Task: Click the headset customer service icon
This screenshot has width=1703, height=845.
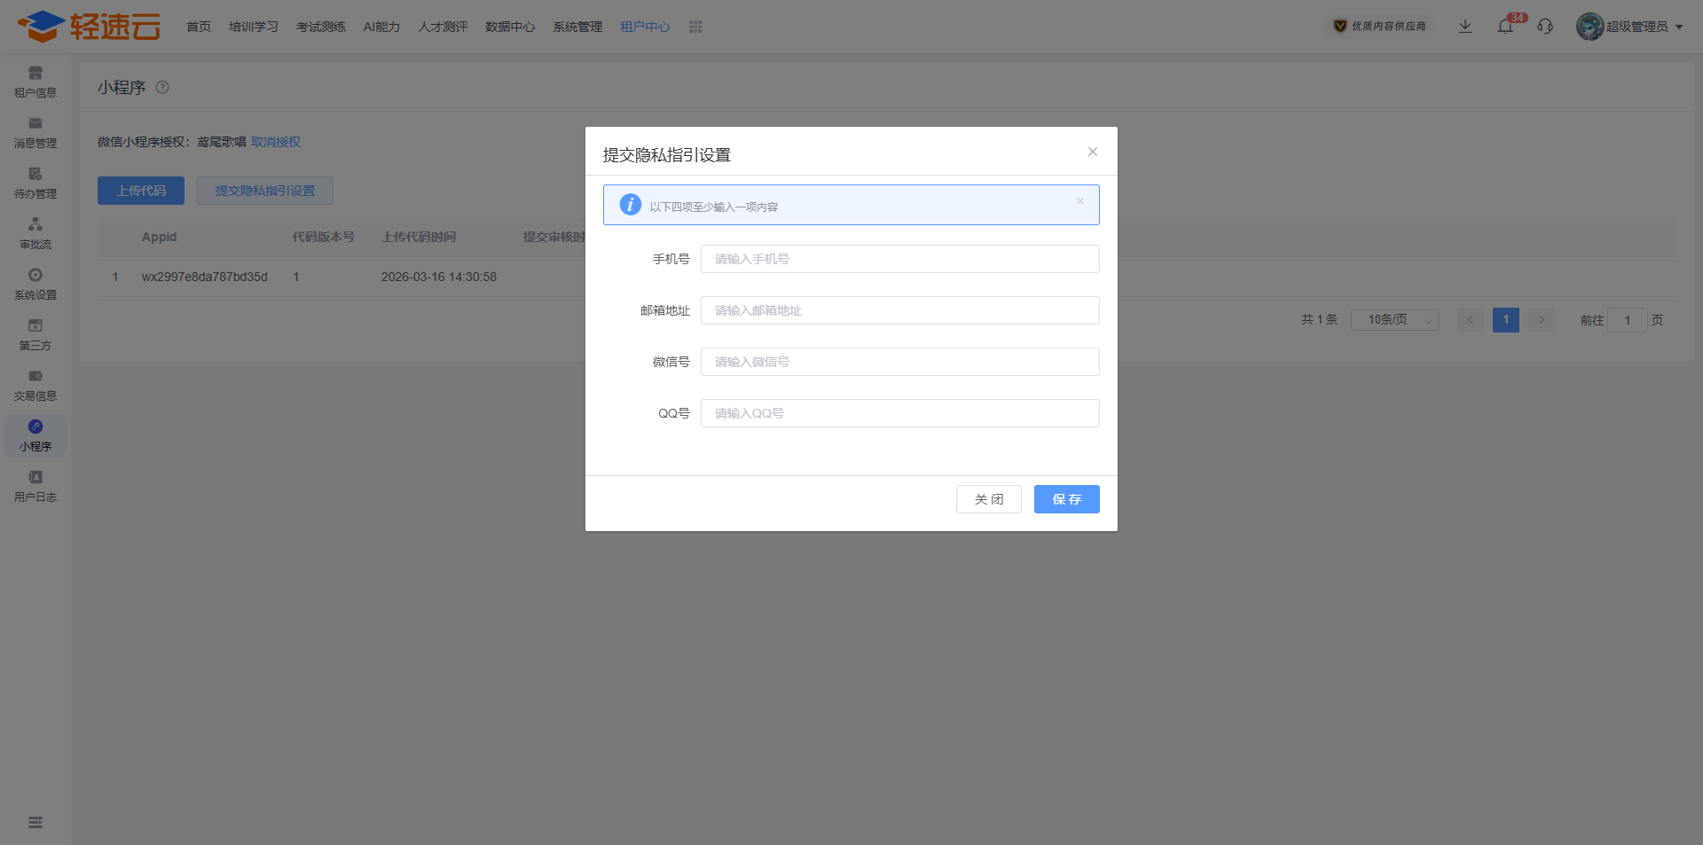Action: (x=1545, y=27)
